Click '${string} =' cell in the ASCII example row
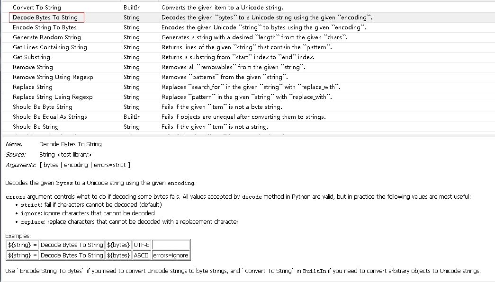This screenshot has width=495, height=282. click(23, 255)
